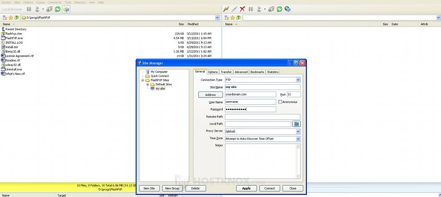This screenshot has height=197, width=441.
Task: Open the transfer arrow dropdown in Local Browser toolbar
Action: pos(43,9)
